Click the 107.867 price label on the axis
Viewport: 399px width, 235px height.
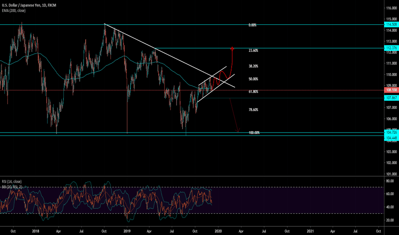(x=389, y=98)
